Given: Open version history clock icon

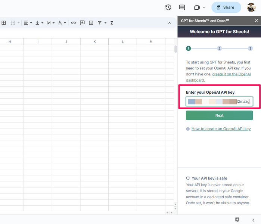Looking at the screenshot, I should tap(168, 7).
